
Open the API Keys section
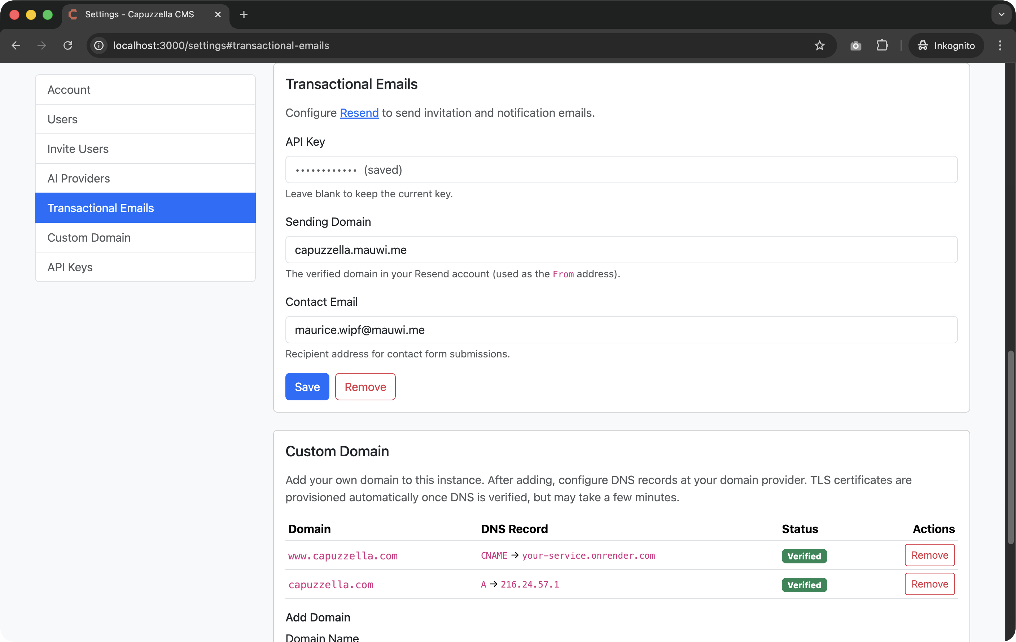click(70, 267)
